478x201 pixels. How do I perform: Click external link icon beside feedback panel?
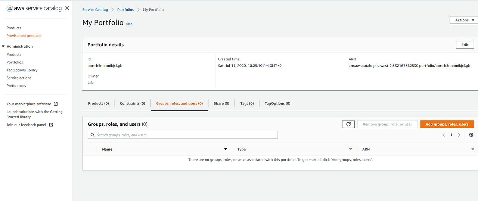point(51,125)
